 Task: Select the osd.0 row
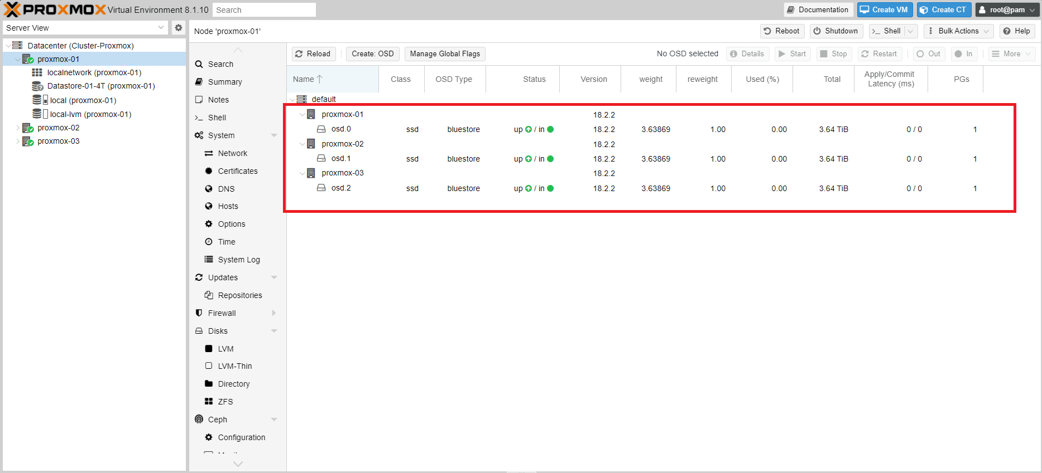[635, 129]
